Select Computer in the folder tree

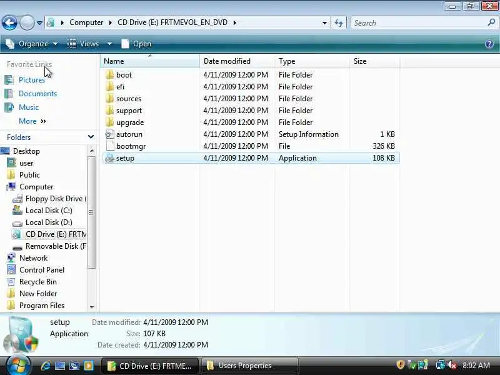(x=36, y=187)
